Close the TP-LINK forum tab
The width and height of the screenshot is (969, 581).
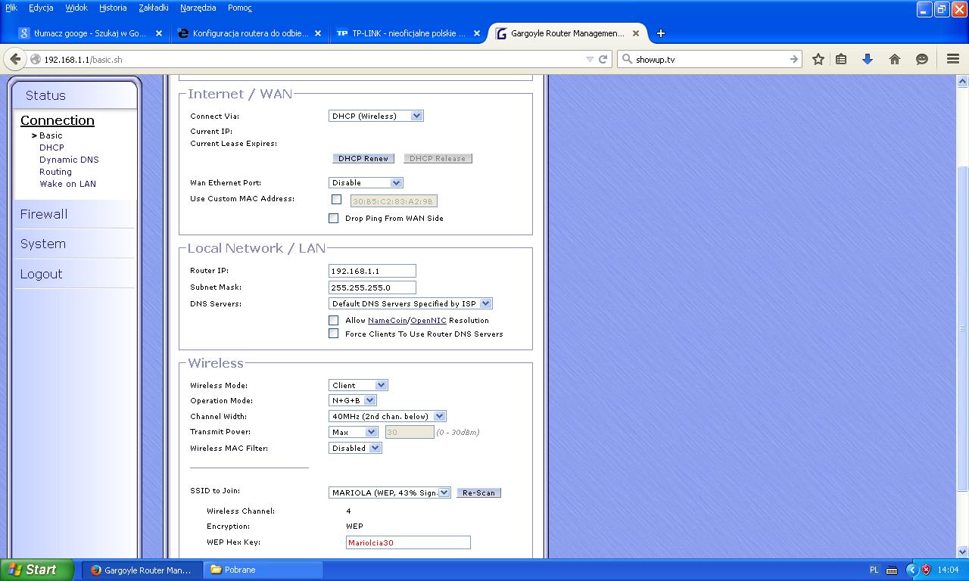coord(477,33)
